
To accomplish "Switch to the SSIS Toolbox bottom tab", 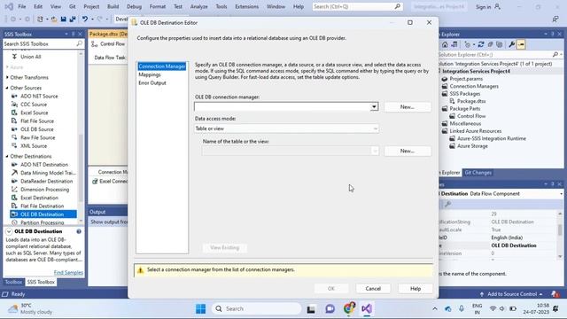I will tap(41, 282).
